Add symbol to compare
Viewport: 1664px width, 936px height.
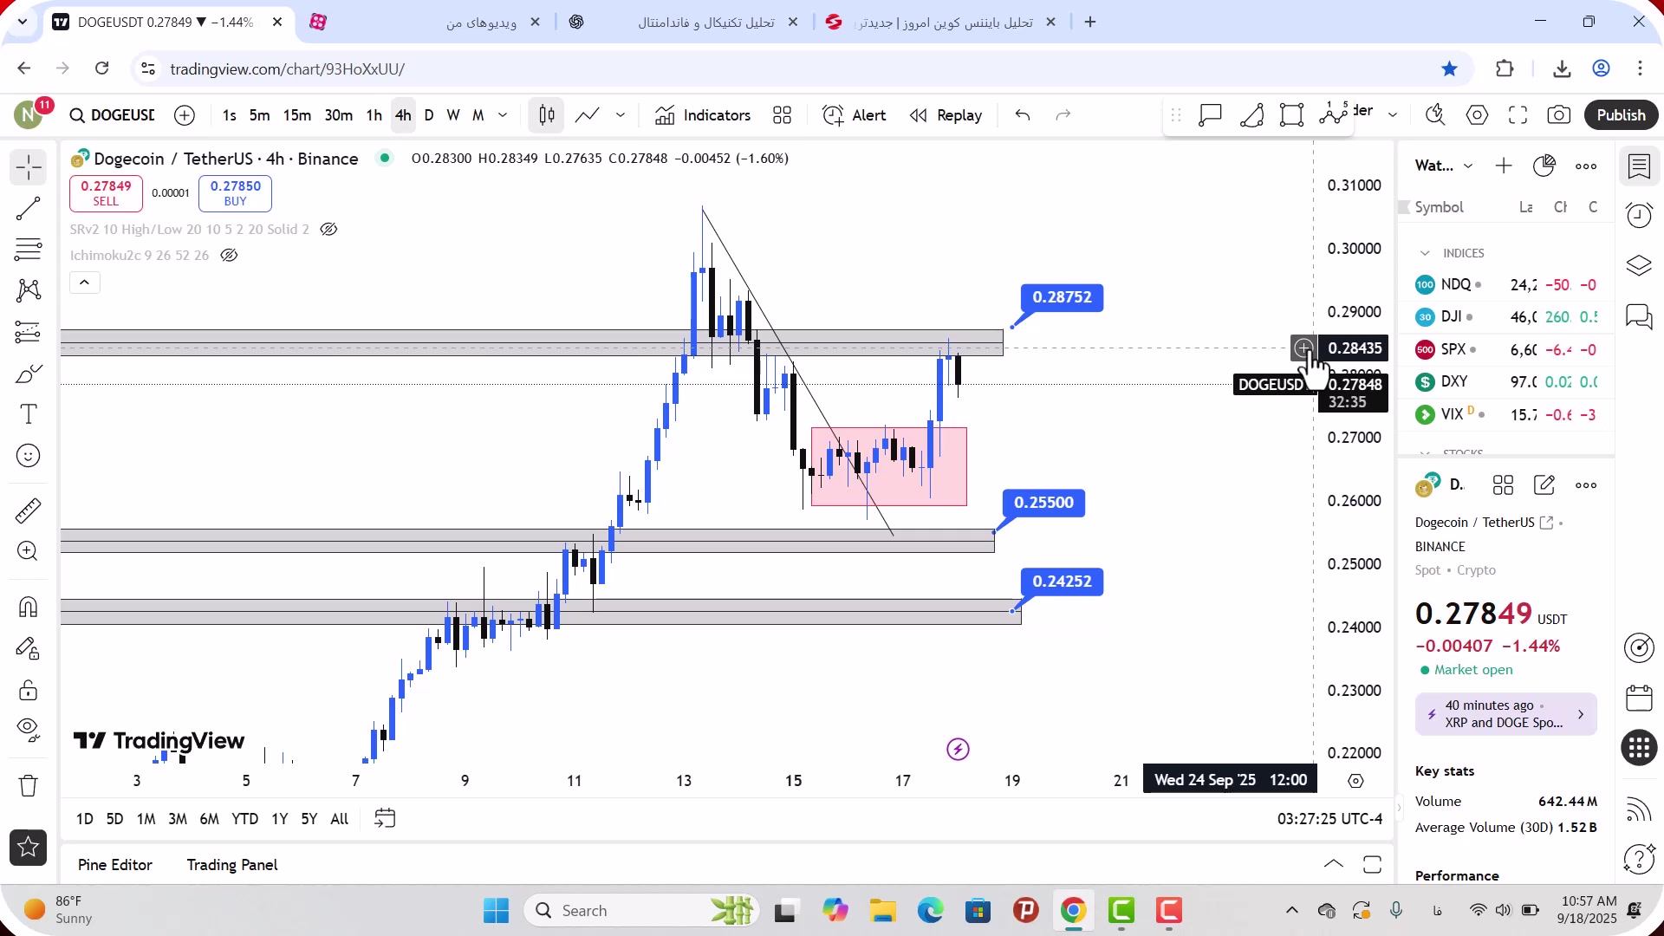point(185,115)
